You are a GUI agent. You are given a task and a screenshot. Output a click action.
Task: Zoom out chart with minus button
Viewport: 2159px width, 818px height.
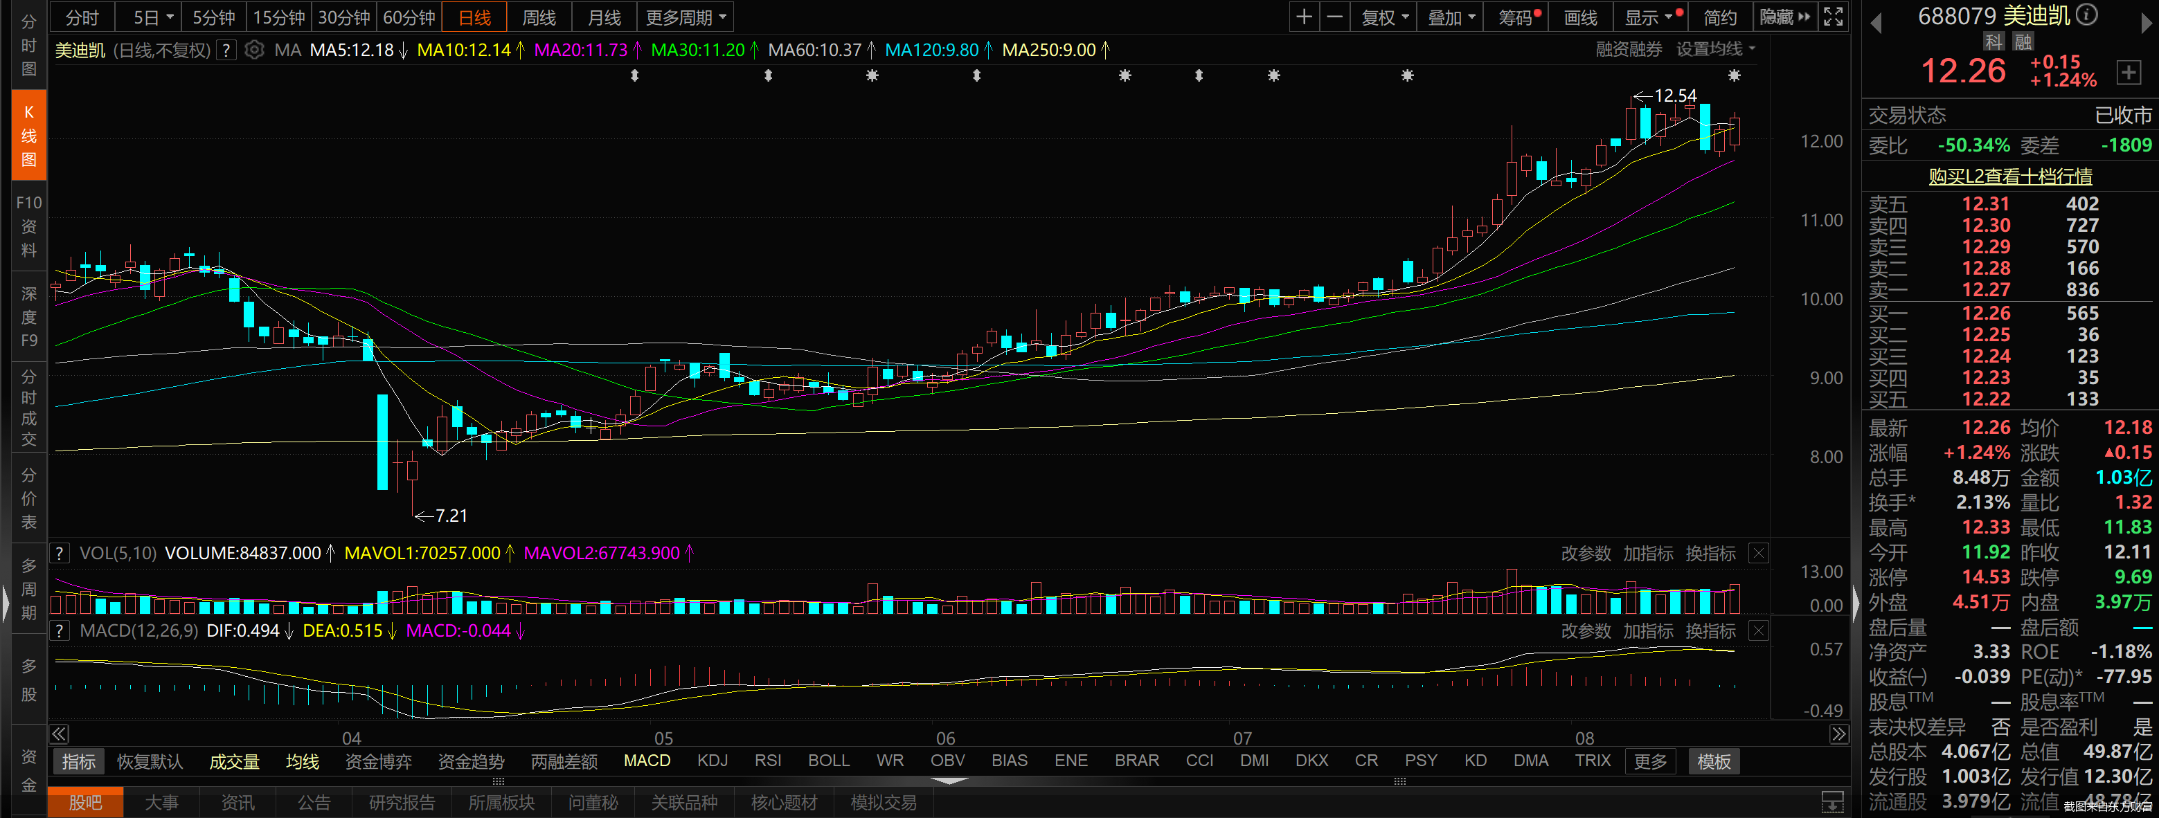(1335, 17)
